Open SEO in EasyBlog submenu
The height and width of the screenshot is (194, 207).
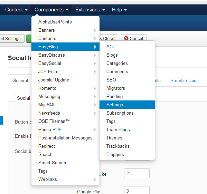(x=127, y=80)
